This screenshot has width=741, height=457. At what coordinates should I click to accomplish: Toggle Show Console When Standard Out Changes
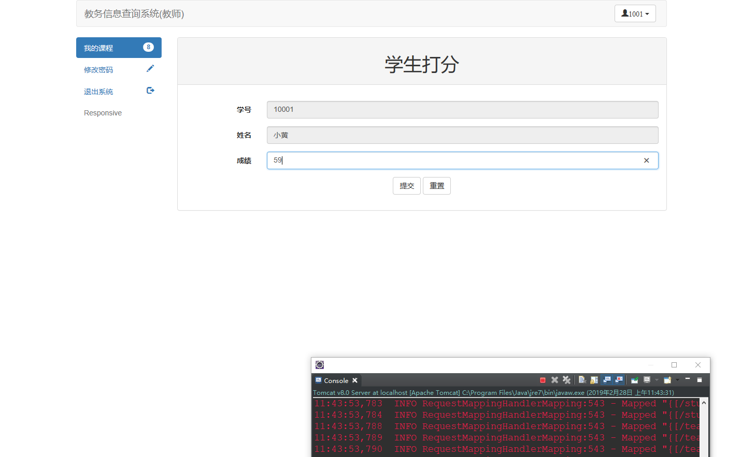607,380
